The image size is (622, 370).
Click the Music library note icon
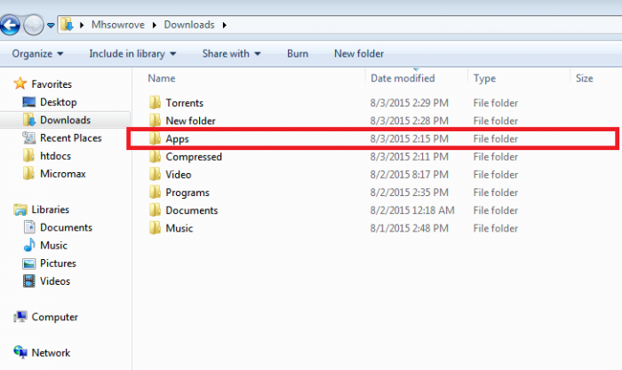[x=29, y=245]
